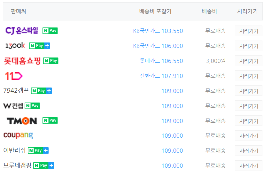This screenshot has width=264, height=176.
Task: Click 무료배송 text in 브루네캠핑 row
Action: coord(215,165)
